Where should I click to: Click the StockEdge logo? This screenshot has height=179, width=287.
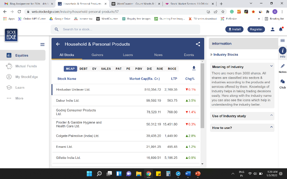click(x=11, y=35)
